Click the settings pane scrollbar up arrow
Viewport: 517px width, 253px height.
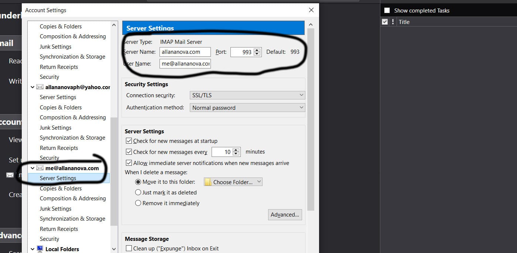point(311,25)
